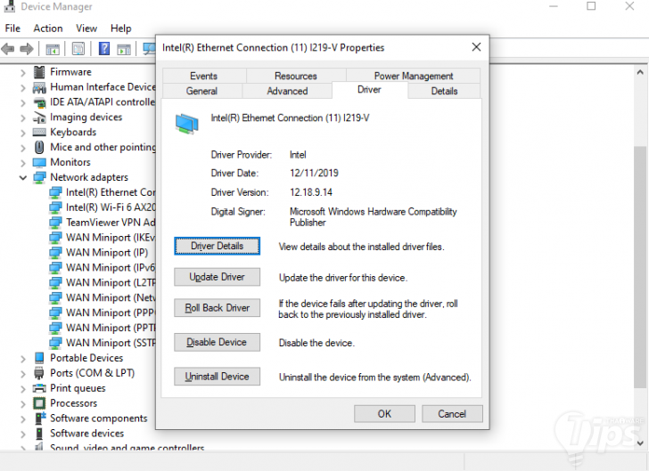The image size is (649, 471).
Task: Click the Driver Details button
Action: 217,246
